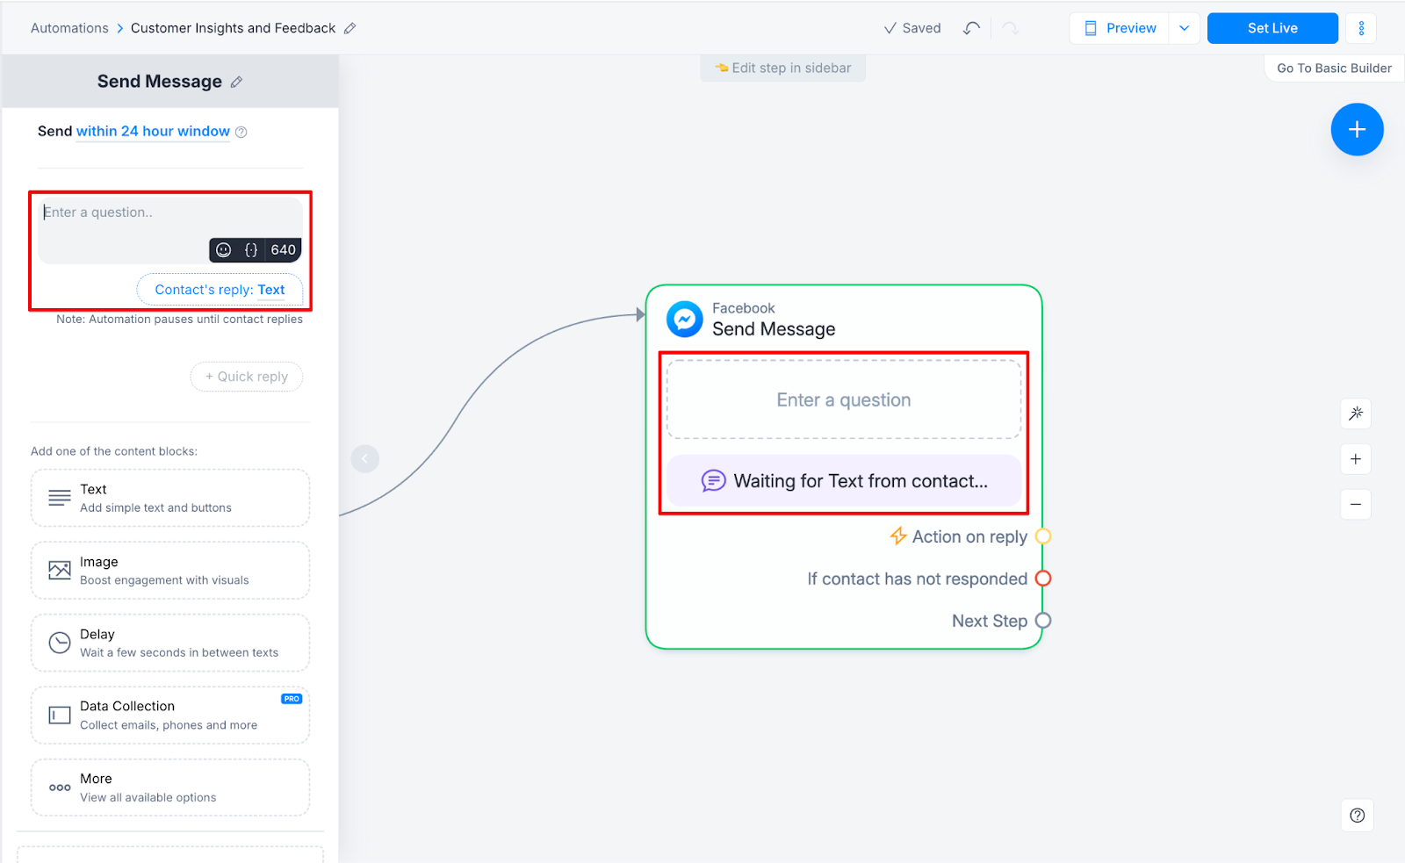Insert a variable using the curly braces icon
This screenshot has height=863, width=1405.
click(x=251, y=250)
